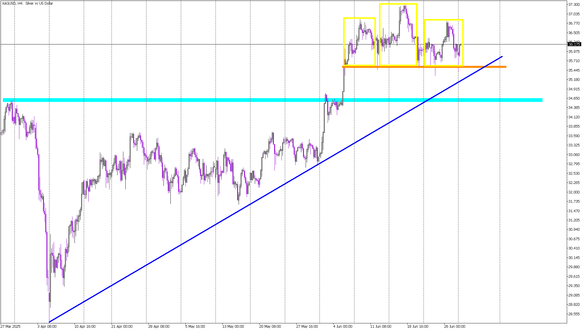Click the 21 Apr 00:00 time label

(x=122, y=327)
